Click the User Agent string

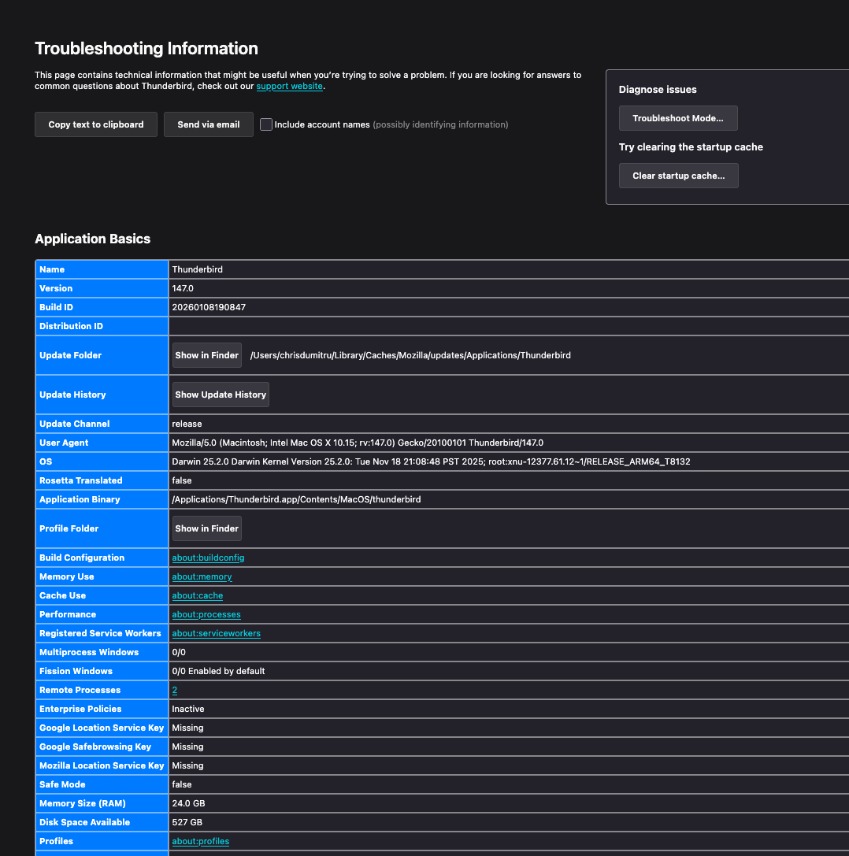358,443
